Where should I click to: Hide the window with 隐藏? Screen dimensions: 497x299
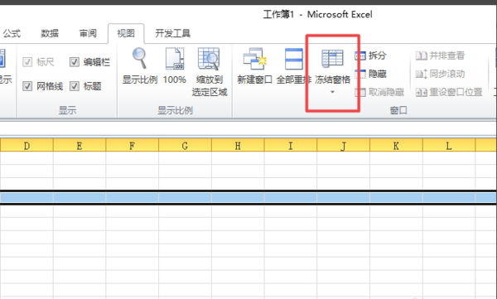370,74
